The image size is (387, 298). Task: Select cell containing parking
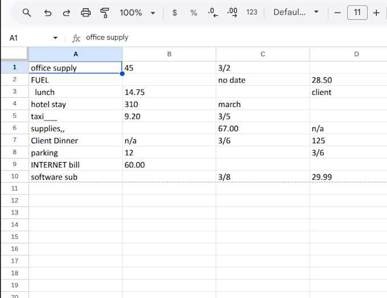(x=76, y=152)
